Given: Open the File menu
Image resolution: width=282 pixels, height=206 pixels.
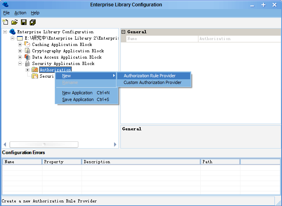Looking at the screenshot, I should point(6,13).
